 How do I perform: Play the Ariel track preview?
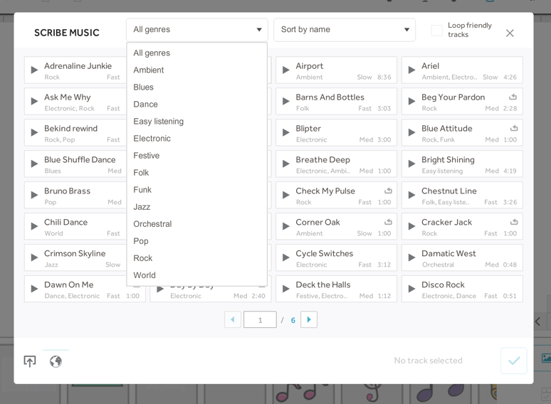click(411, 70)
